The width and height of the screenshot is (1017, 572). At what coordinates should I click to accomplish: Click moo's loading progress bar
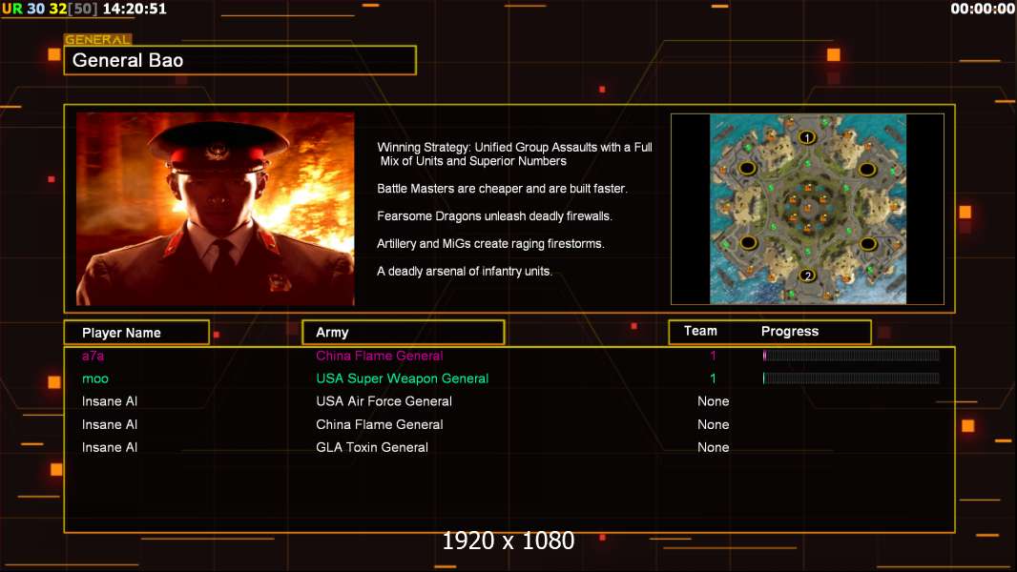[x=851, y=378]
